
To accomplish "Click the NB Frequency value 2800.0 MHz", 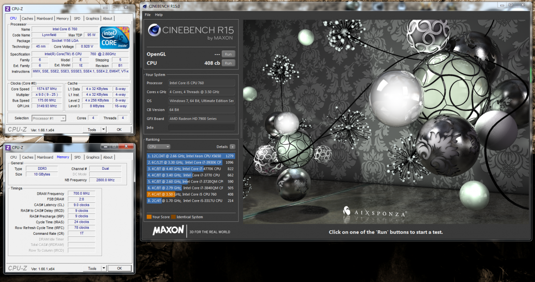I will coord(105,180).
